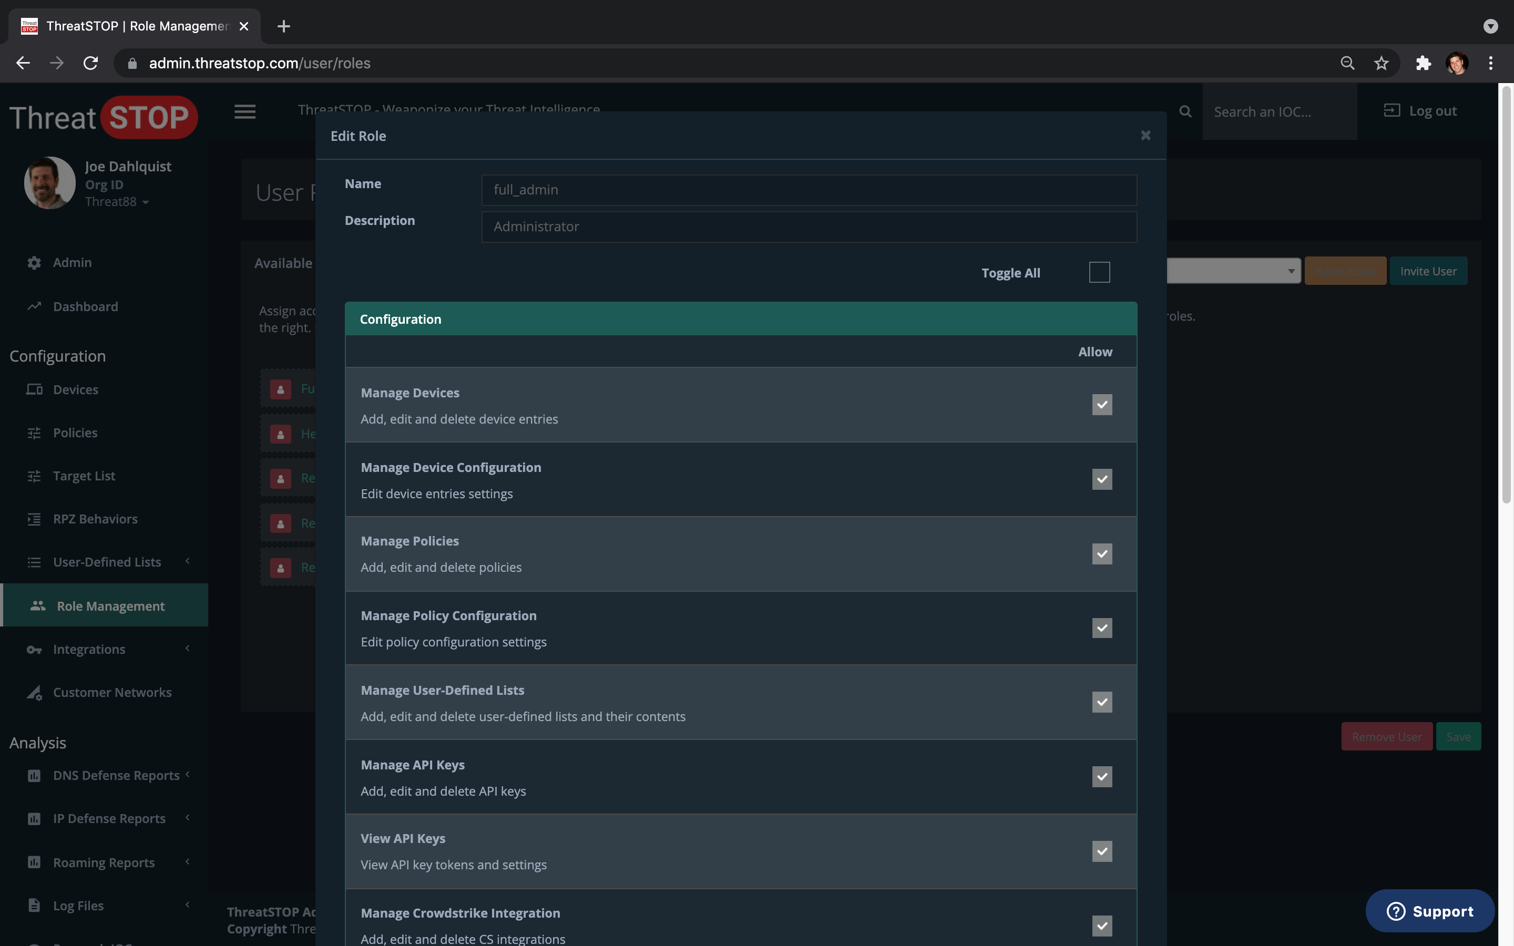Screen dimensions: 1514x946
Task: Toggle the Manage API Keys permission checkbox
Action: coord(1102,776)
